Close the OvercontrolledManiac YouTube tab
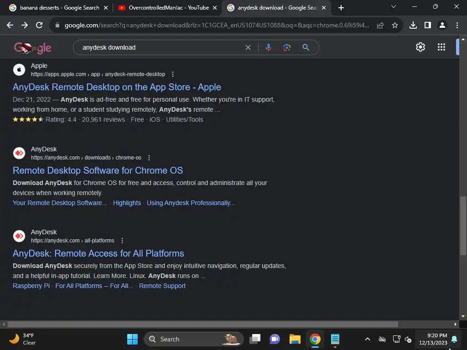This screenshot has width=467, height=350. click(215, 8)
